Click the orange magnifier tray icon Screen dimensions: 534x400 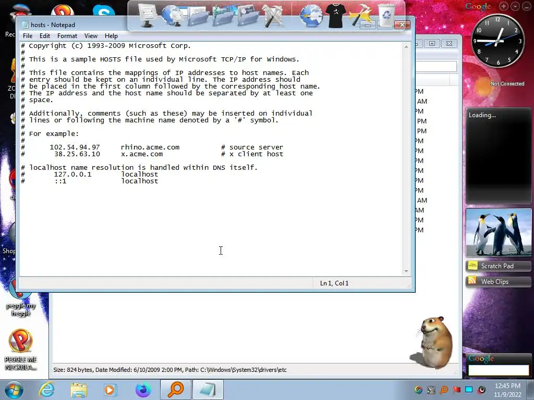pos(444,390)
